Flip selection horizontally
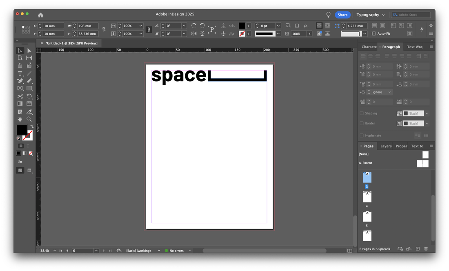The image size is (449, 271). click(194, 34)
